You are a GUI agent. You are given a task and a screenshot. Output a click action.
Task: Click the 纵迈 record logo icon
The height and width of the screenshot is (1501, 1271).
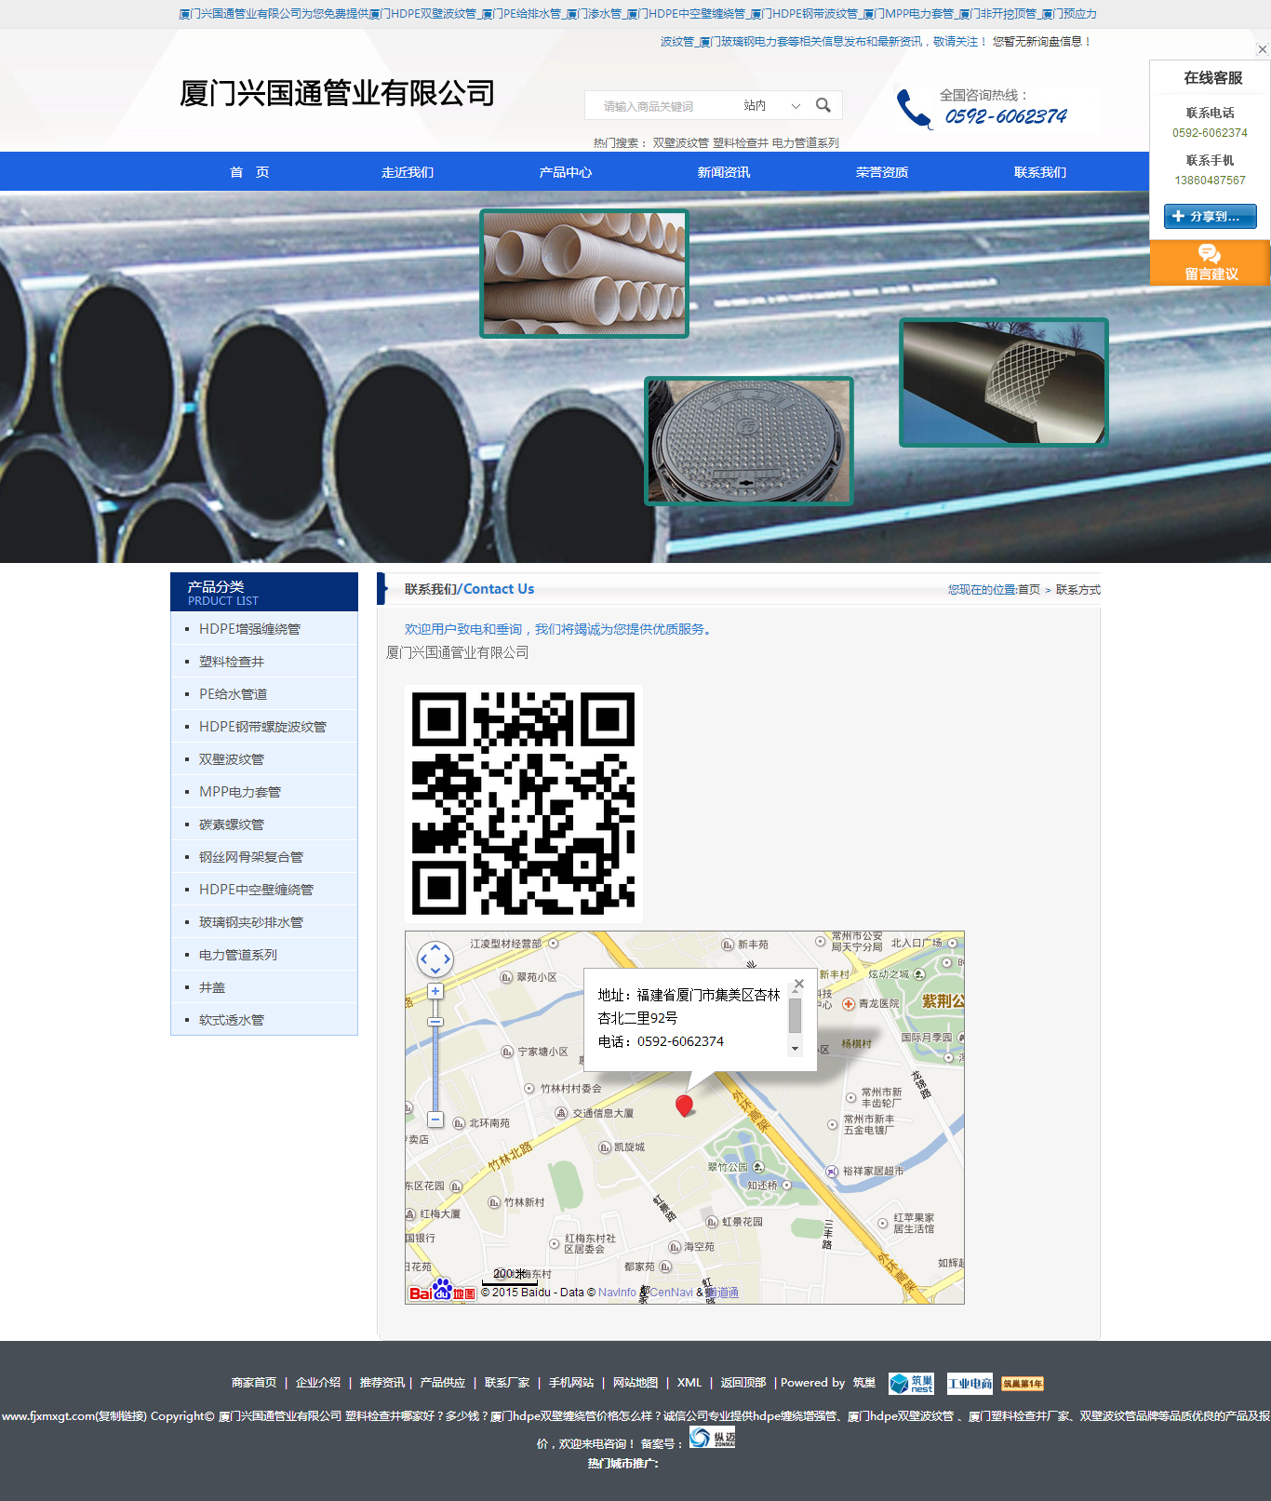713,1438
